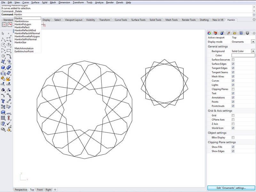This screenshot has height=192, width=256.
Task: Enable the Surface Isocurves checkbox
Action: (x=233, y=60)
